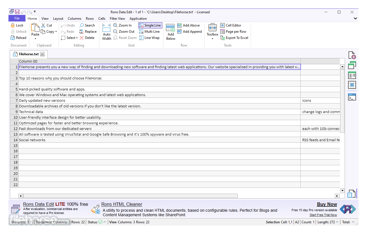This screenshot has width=367, height=234.
Task: Click Delete in the Editing group
Action: coord(87,38)
